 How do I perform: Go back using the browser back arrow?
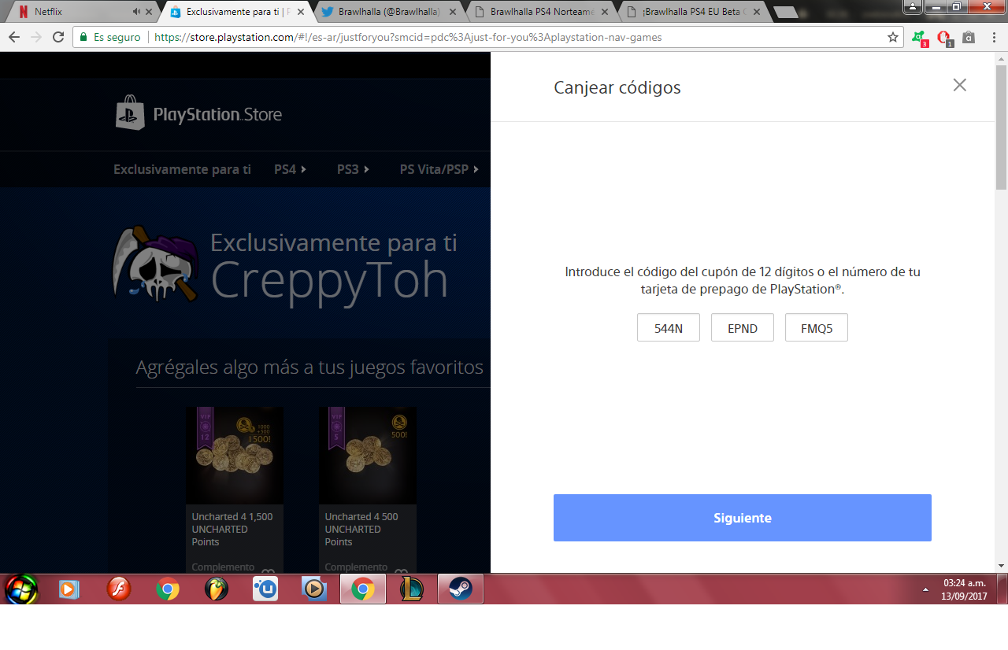tap(14, 37)
